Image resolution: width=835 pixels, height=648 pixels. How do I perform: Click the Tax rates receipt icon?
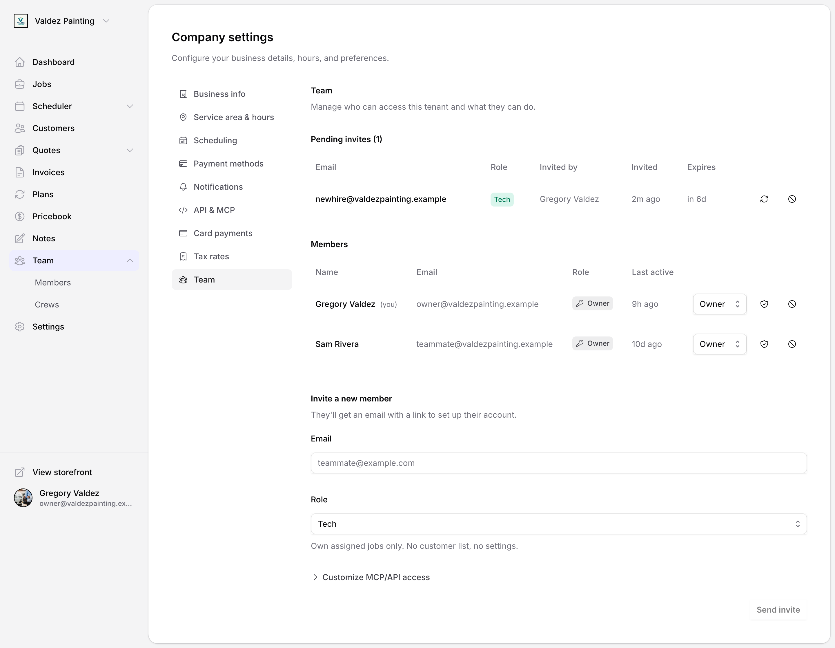183,257
